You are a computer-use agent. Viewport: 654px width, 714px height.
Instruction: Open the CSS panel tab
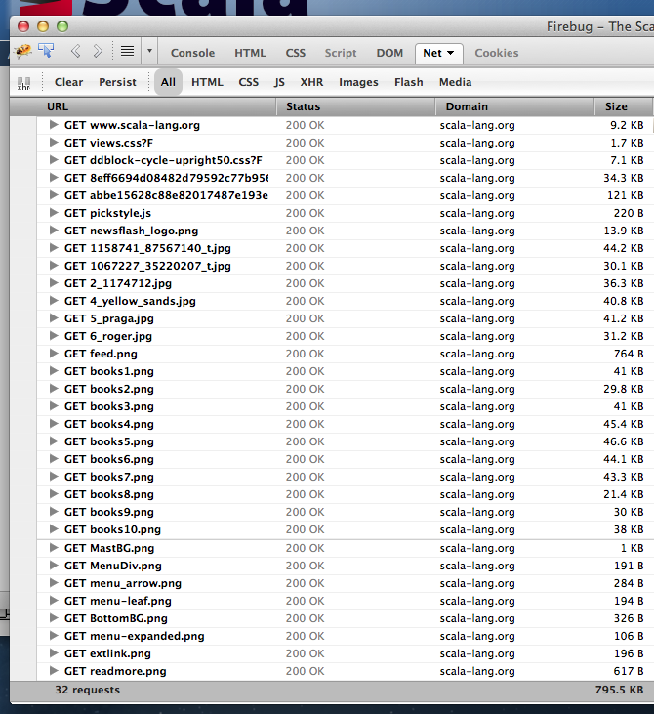point(296,53)
